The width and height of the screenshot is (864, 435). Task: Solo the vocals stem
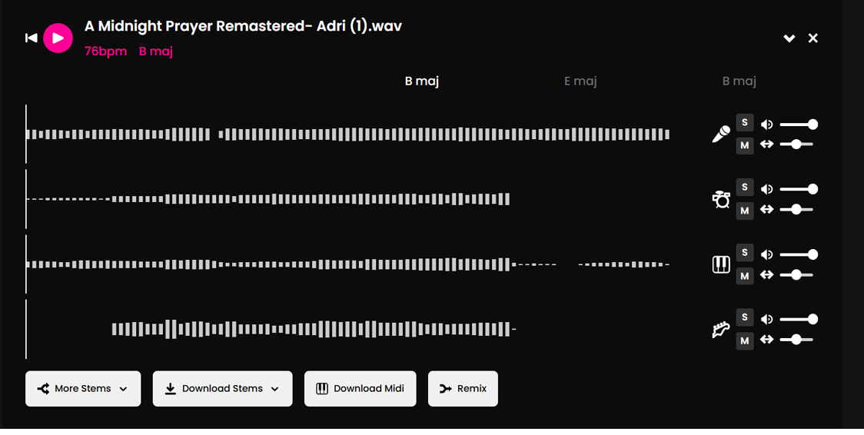coord(744,122)
